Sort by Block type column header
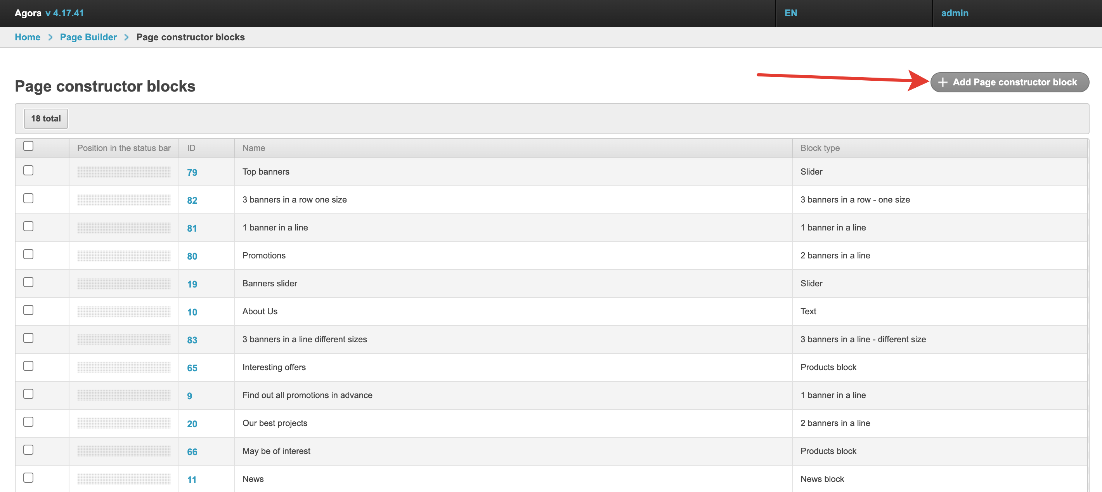Viewport: 1102px width, 492px height. pos(820,148)
